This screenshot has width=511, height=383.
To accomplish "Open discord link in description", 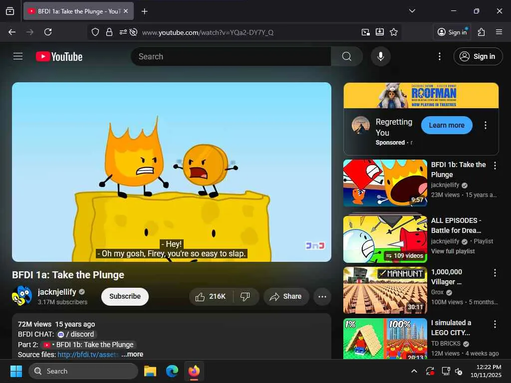I will (x=77, y=334).
